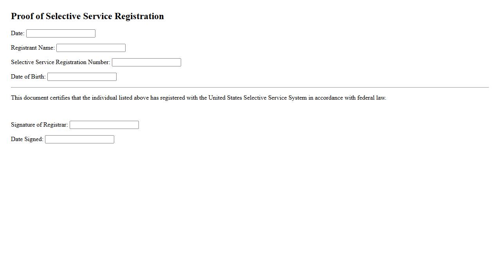Click the Proof of Selective Service Registration heading
Viewport: 500px width, 254px height.
click(x=87, y=16)
